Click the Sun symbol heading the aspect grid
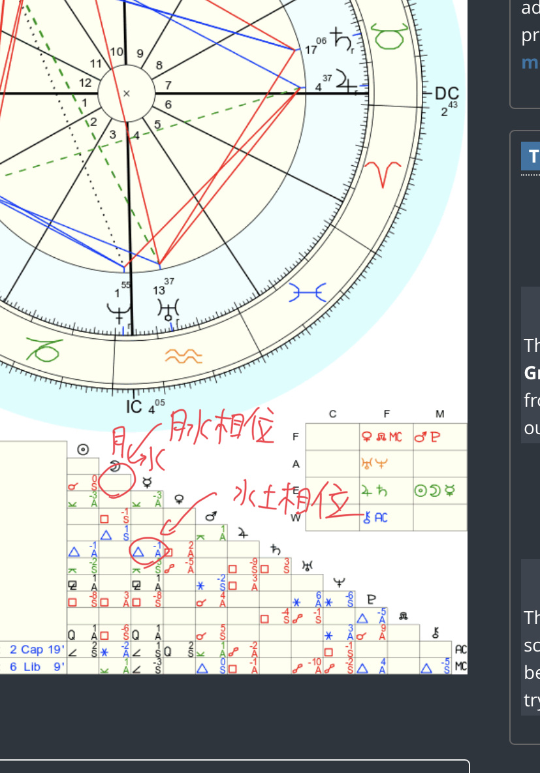Viewport: 540px width, 773px height. [83, 450]
